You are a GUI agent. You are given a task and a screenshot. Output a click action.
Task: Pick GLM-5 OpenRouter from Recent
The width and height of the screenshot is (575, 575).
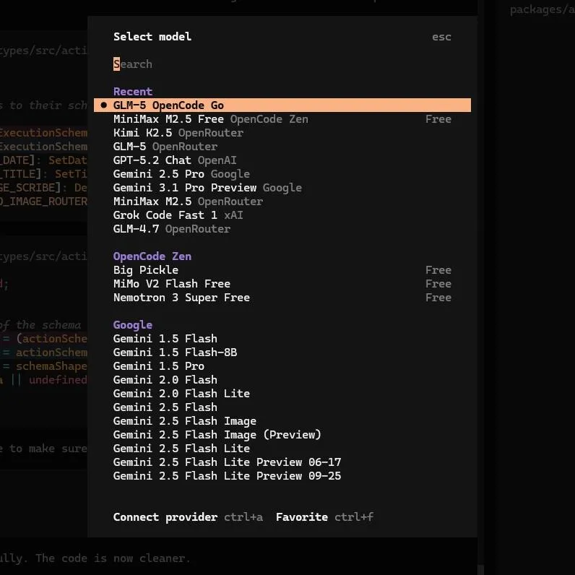[282, 147]
